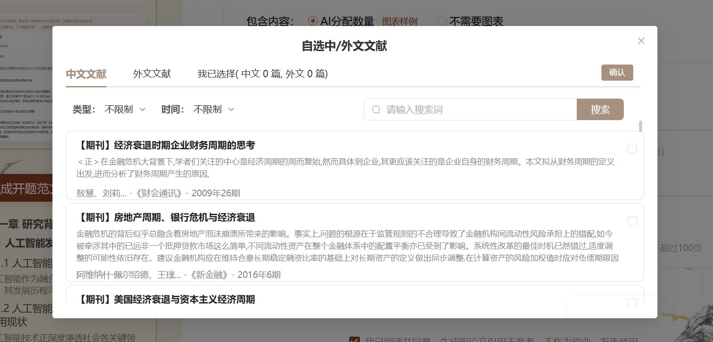Open the 图表样例 link in background page
The image size is (713, 342).
coord(400,22)
